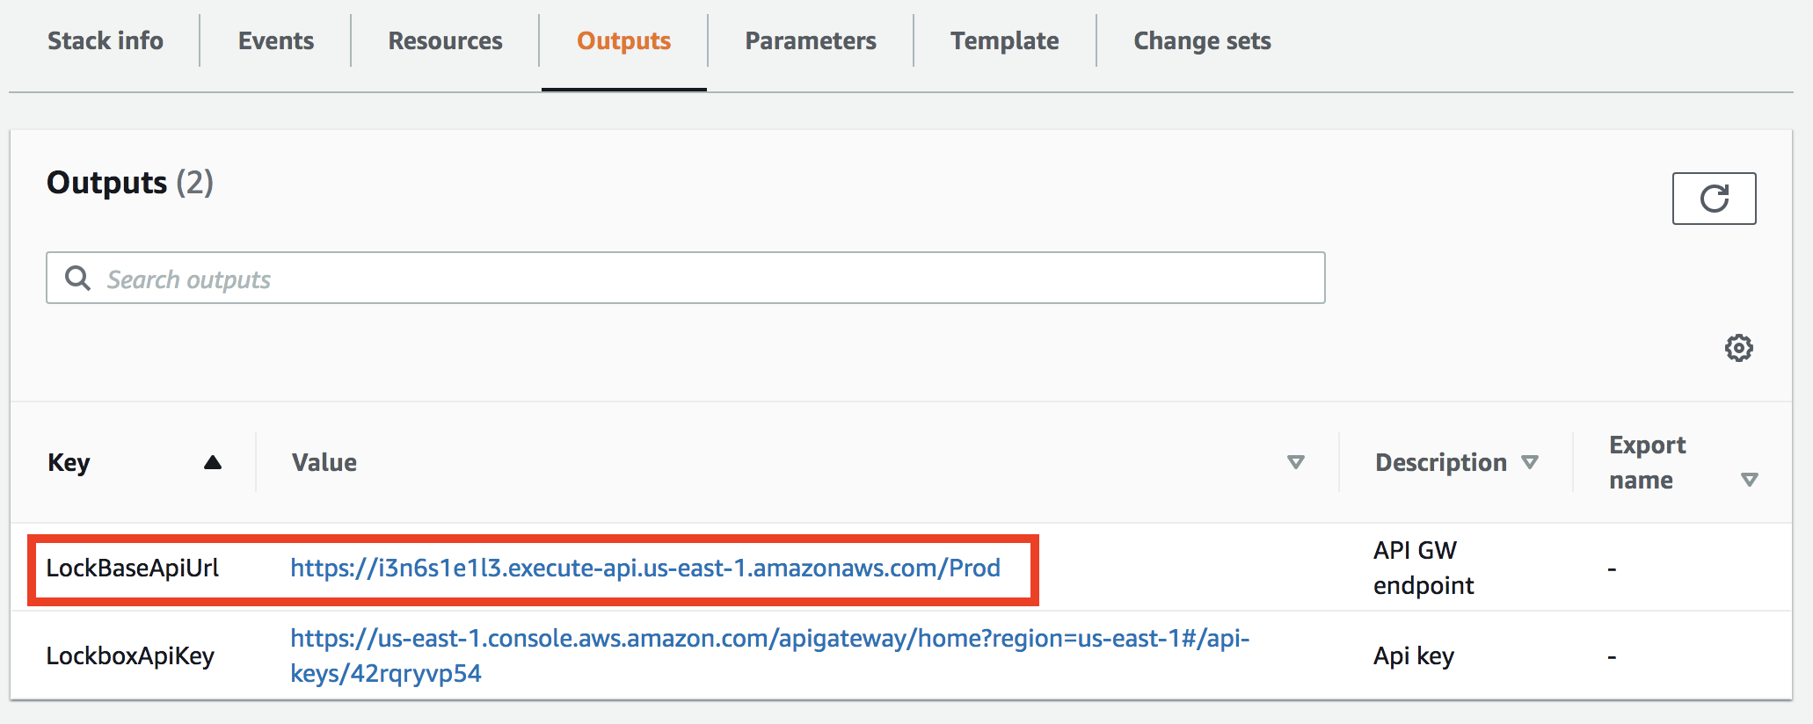Select the Outputs tab
The width and height of the screenshot is (1813, 724).
pos(623,41)
